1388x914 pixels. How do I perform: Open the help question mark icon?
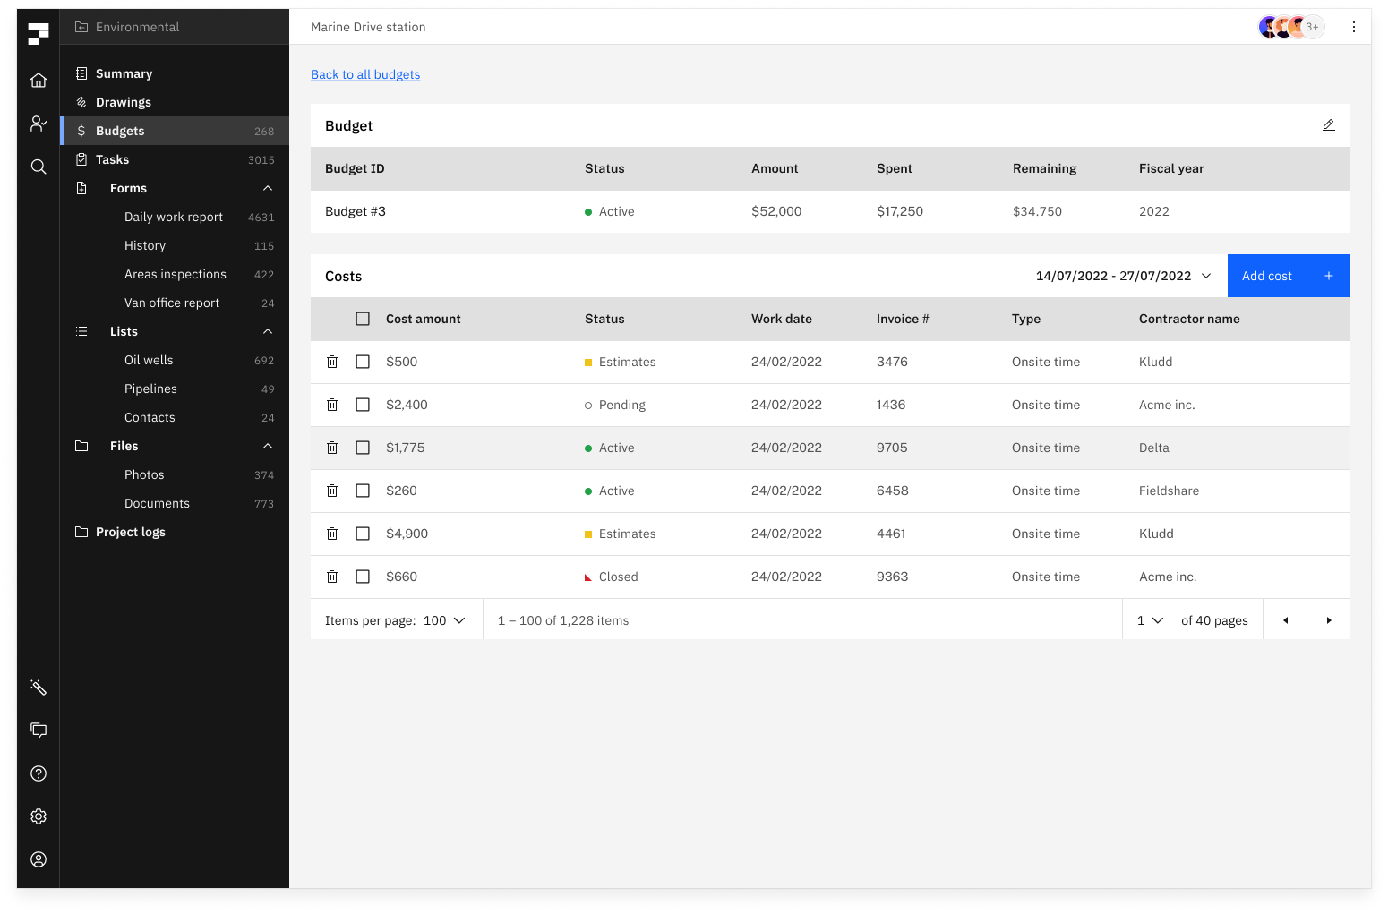click(39, 773)
